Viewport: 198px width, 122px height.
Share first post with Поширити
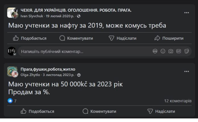coord(169,38)
